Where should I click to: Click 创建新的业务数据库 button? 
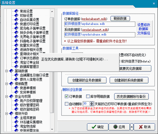pyautogui.click(x=87, y=80)
